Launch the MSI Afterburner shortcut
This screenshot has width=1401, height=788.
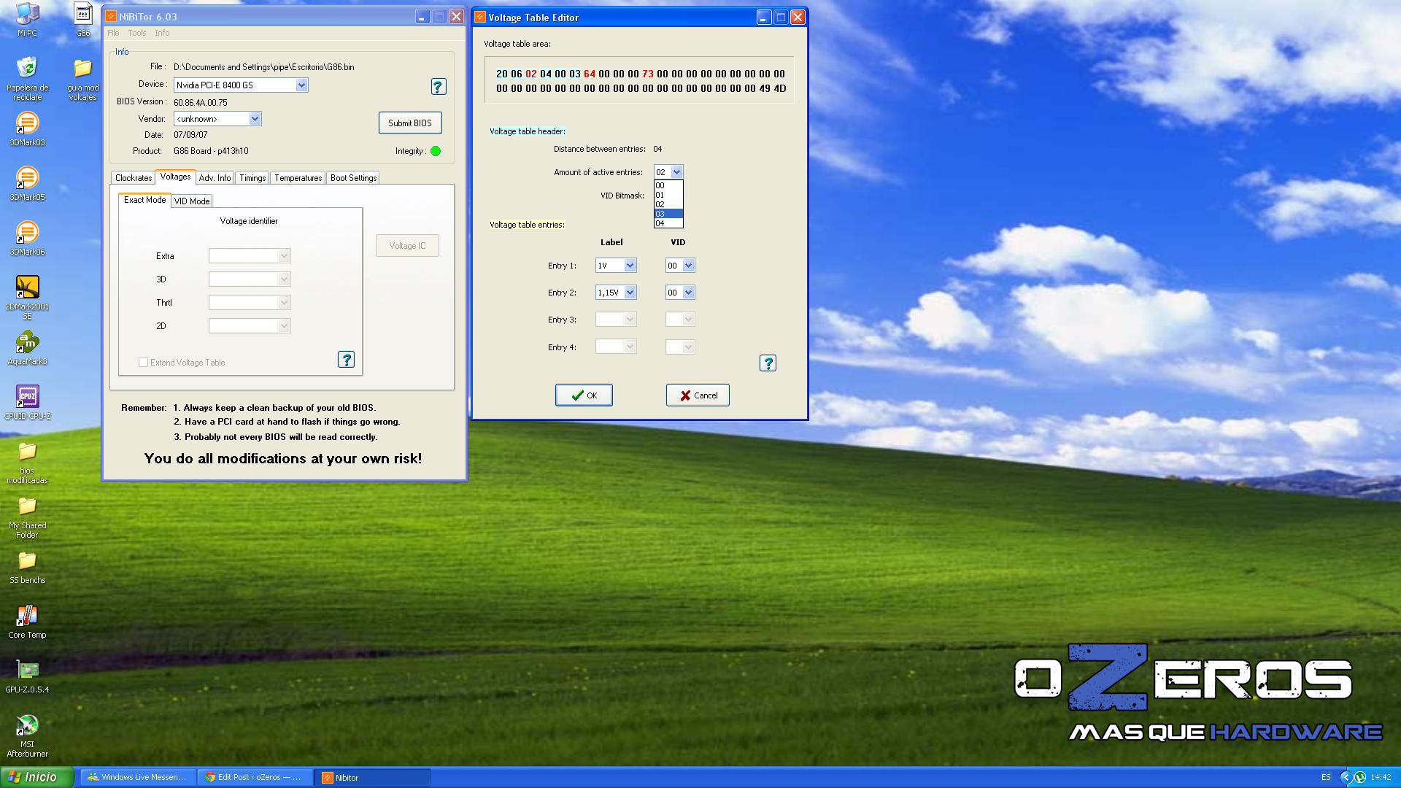(27, 735)
